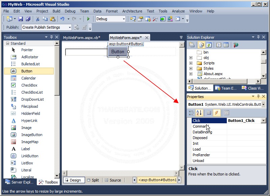Select the Design view button
Screen dimensions: 270x196
74,180
